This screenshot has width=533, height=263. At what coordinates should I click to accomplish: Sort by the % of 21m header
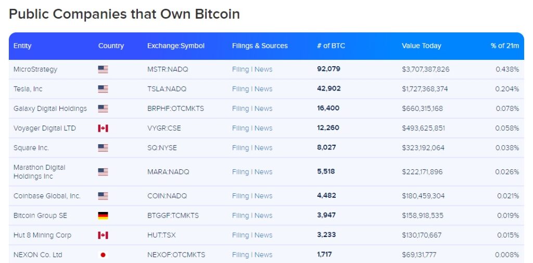(505, 46)
